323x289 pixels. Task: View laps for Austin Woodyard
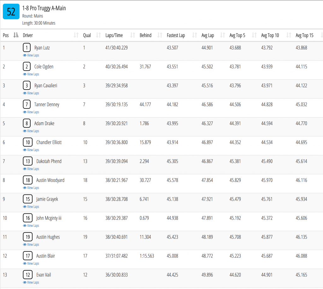[31, 188]
